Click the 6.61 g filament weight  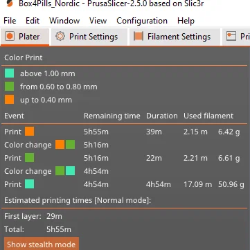tap(229, 158)
